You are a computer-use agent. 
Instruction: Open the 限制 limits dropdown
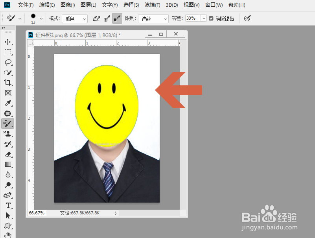pyautogui.click(x=153, y=18)
